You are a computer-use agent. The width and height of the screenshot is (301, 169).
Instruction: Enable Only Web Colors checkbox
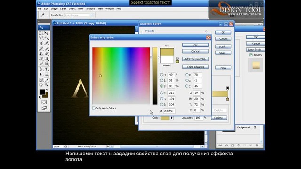pyautogui.click(x=94, y=108)
